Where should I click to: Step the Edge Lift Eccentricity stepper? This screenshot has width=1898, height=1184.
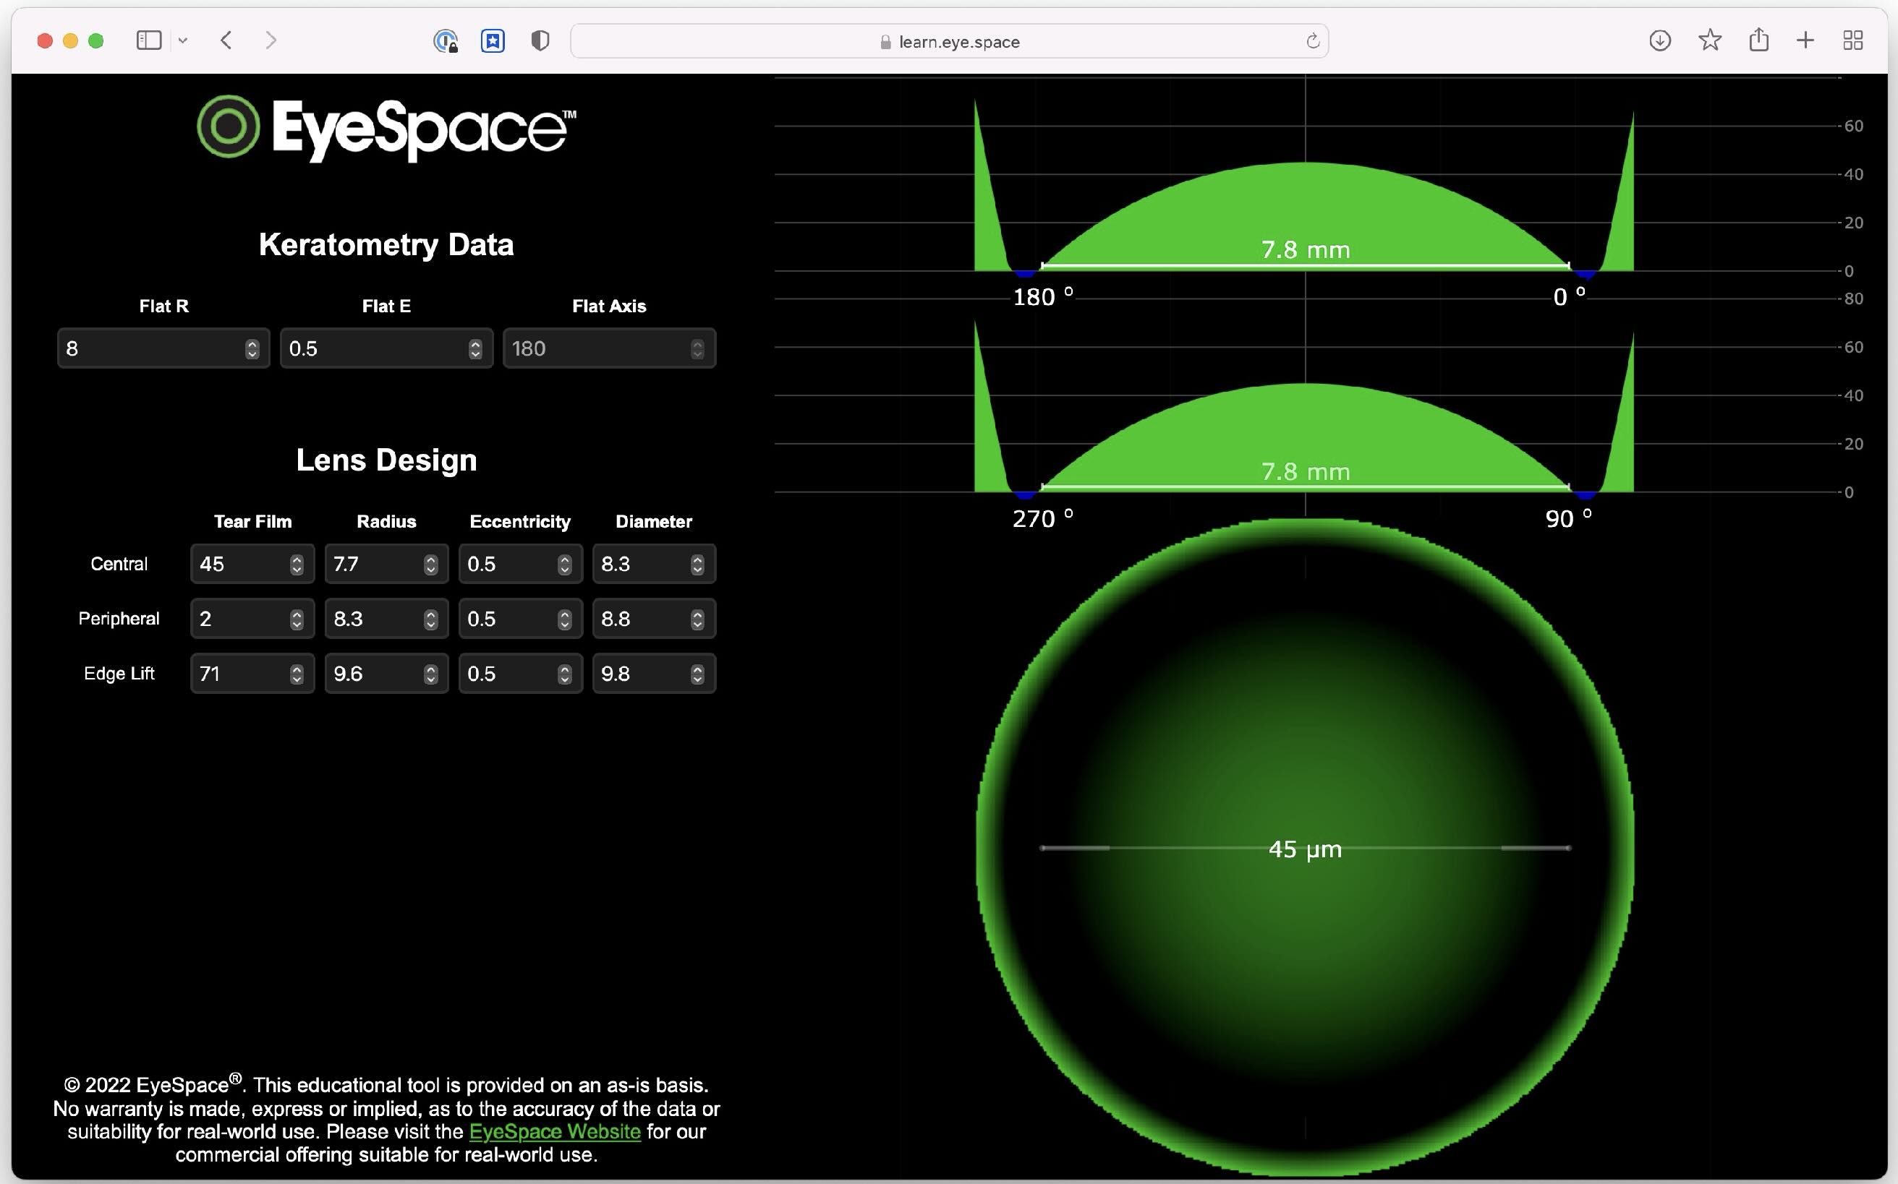[x=565, y=674]
